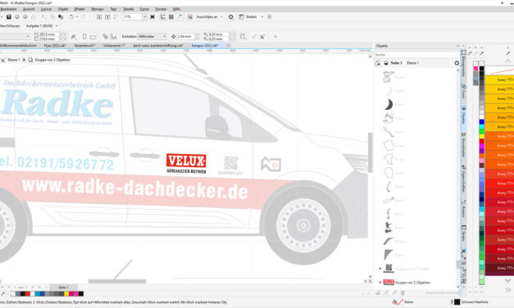The width and height of the screenshot is (514, 308).
Task: Open the Ausrichten an dropdown
Action: 221,16
